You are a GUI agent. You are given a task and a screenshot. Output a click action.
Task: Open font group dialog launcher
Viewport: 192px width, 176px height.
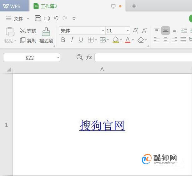click(x=148, y=46)
